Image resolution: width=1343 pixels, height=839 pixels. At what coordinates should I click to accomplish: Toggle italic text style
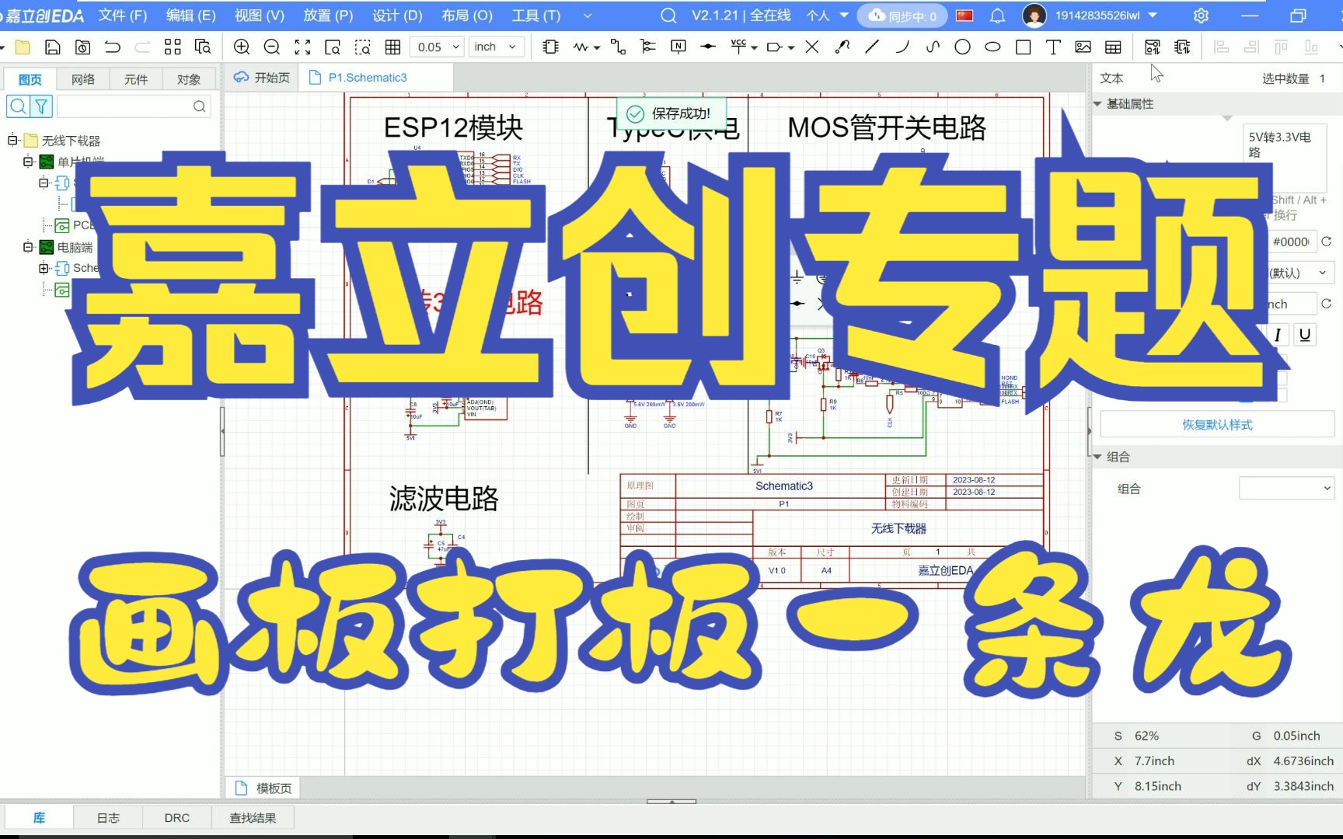pos(1278,335)
